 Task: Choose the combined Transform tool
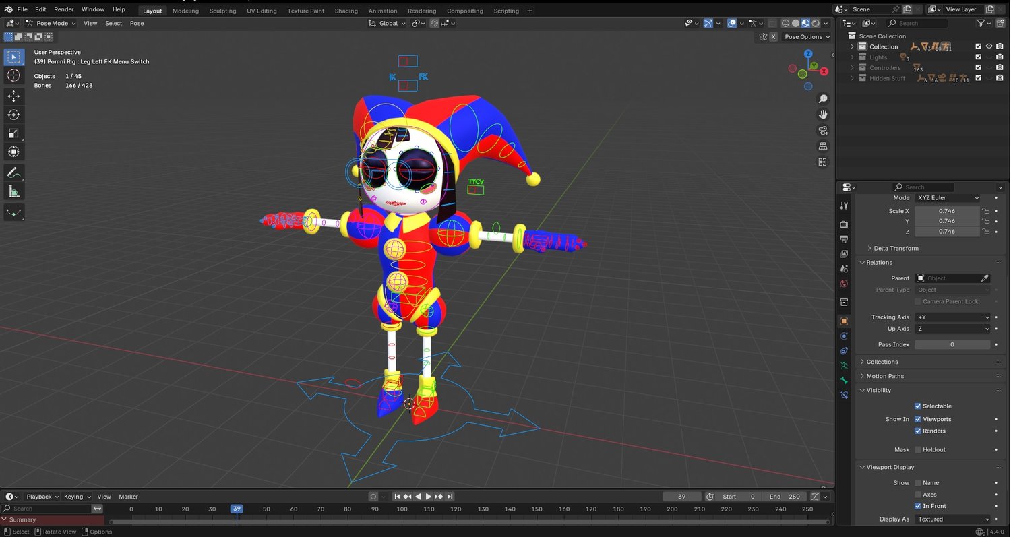tap(13, 152)
